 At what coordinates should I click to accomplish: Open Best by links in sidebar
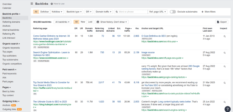click(x=8, y=91)
